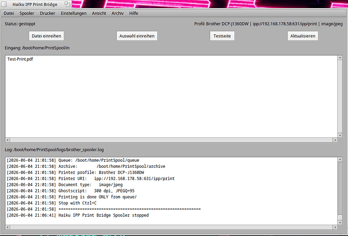Viewport: 348px width, 236px height.
Task: Click log line 'Printer profile: Brother DCP-J1360DW'
Action: (75, 173)
